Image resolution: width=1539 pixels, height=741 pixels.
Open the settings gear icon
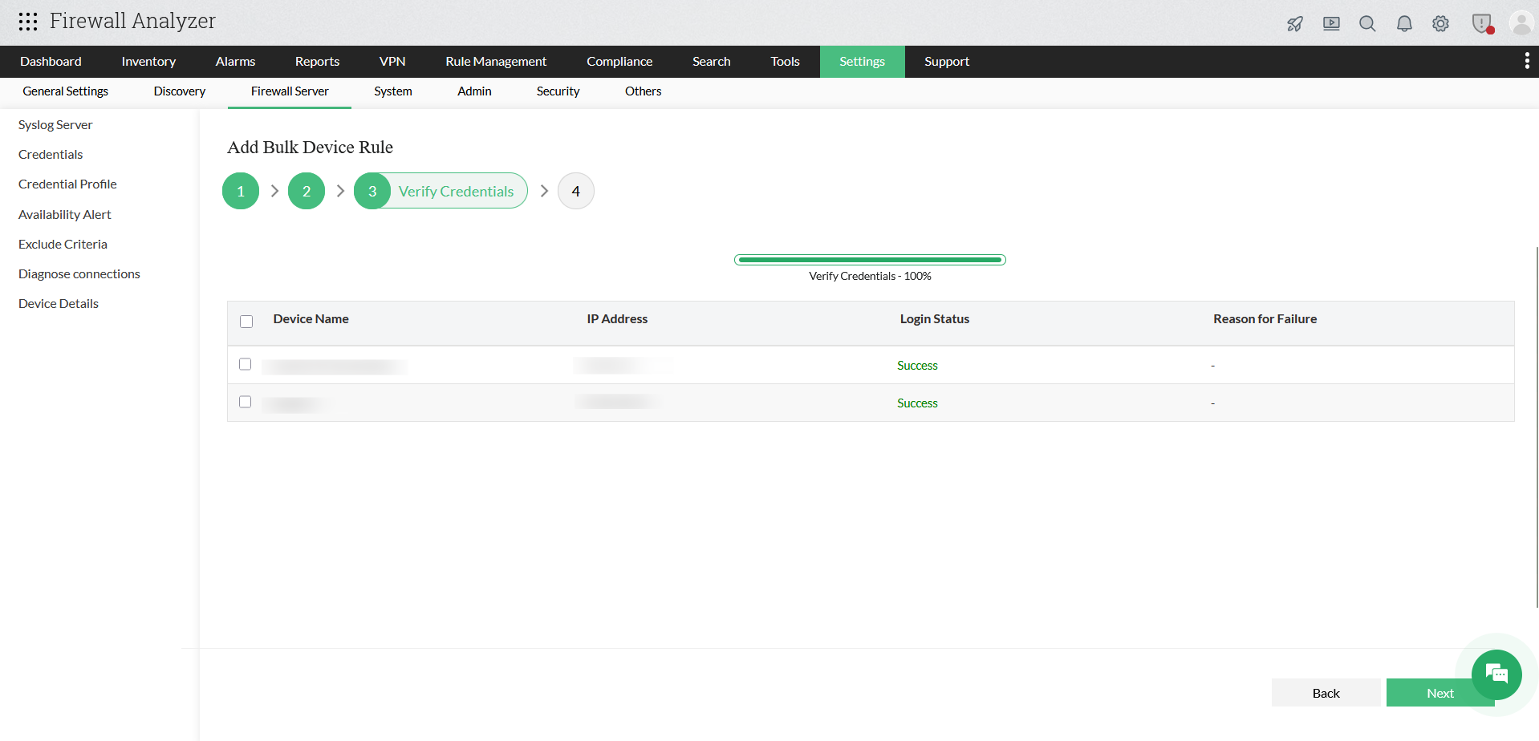click(1441, 23)
